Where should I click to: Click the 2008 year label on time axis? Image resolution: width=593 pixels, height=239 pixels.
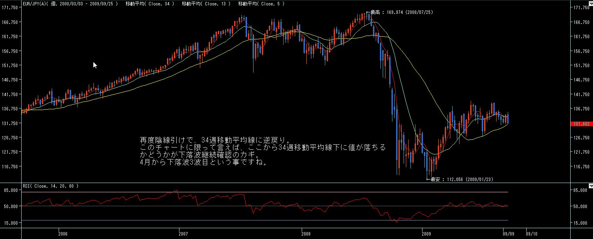coord(306,234)
